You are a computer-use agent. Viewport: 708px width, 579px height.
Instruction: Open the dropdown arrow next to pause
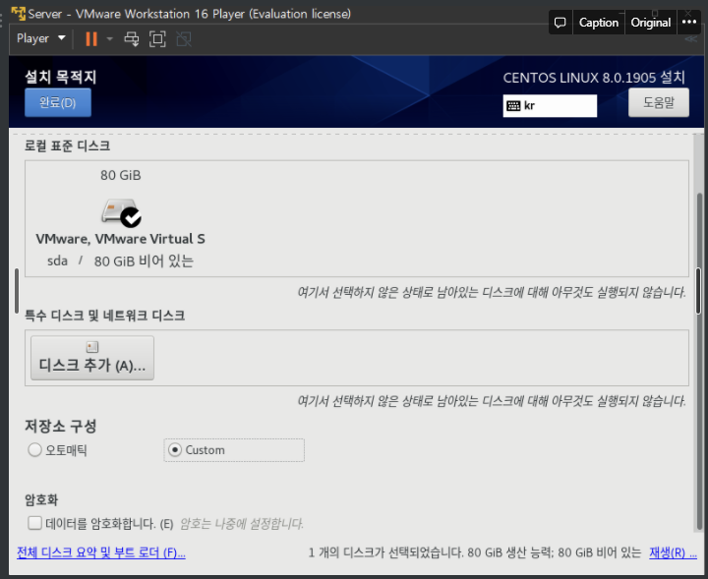point(109,38)
